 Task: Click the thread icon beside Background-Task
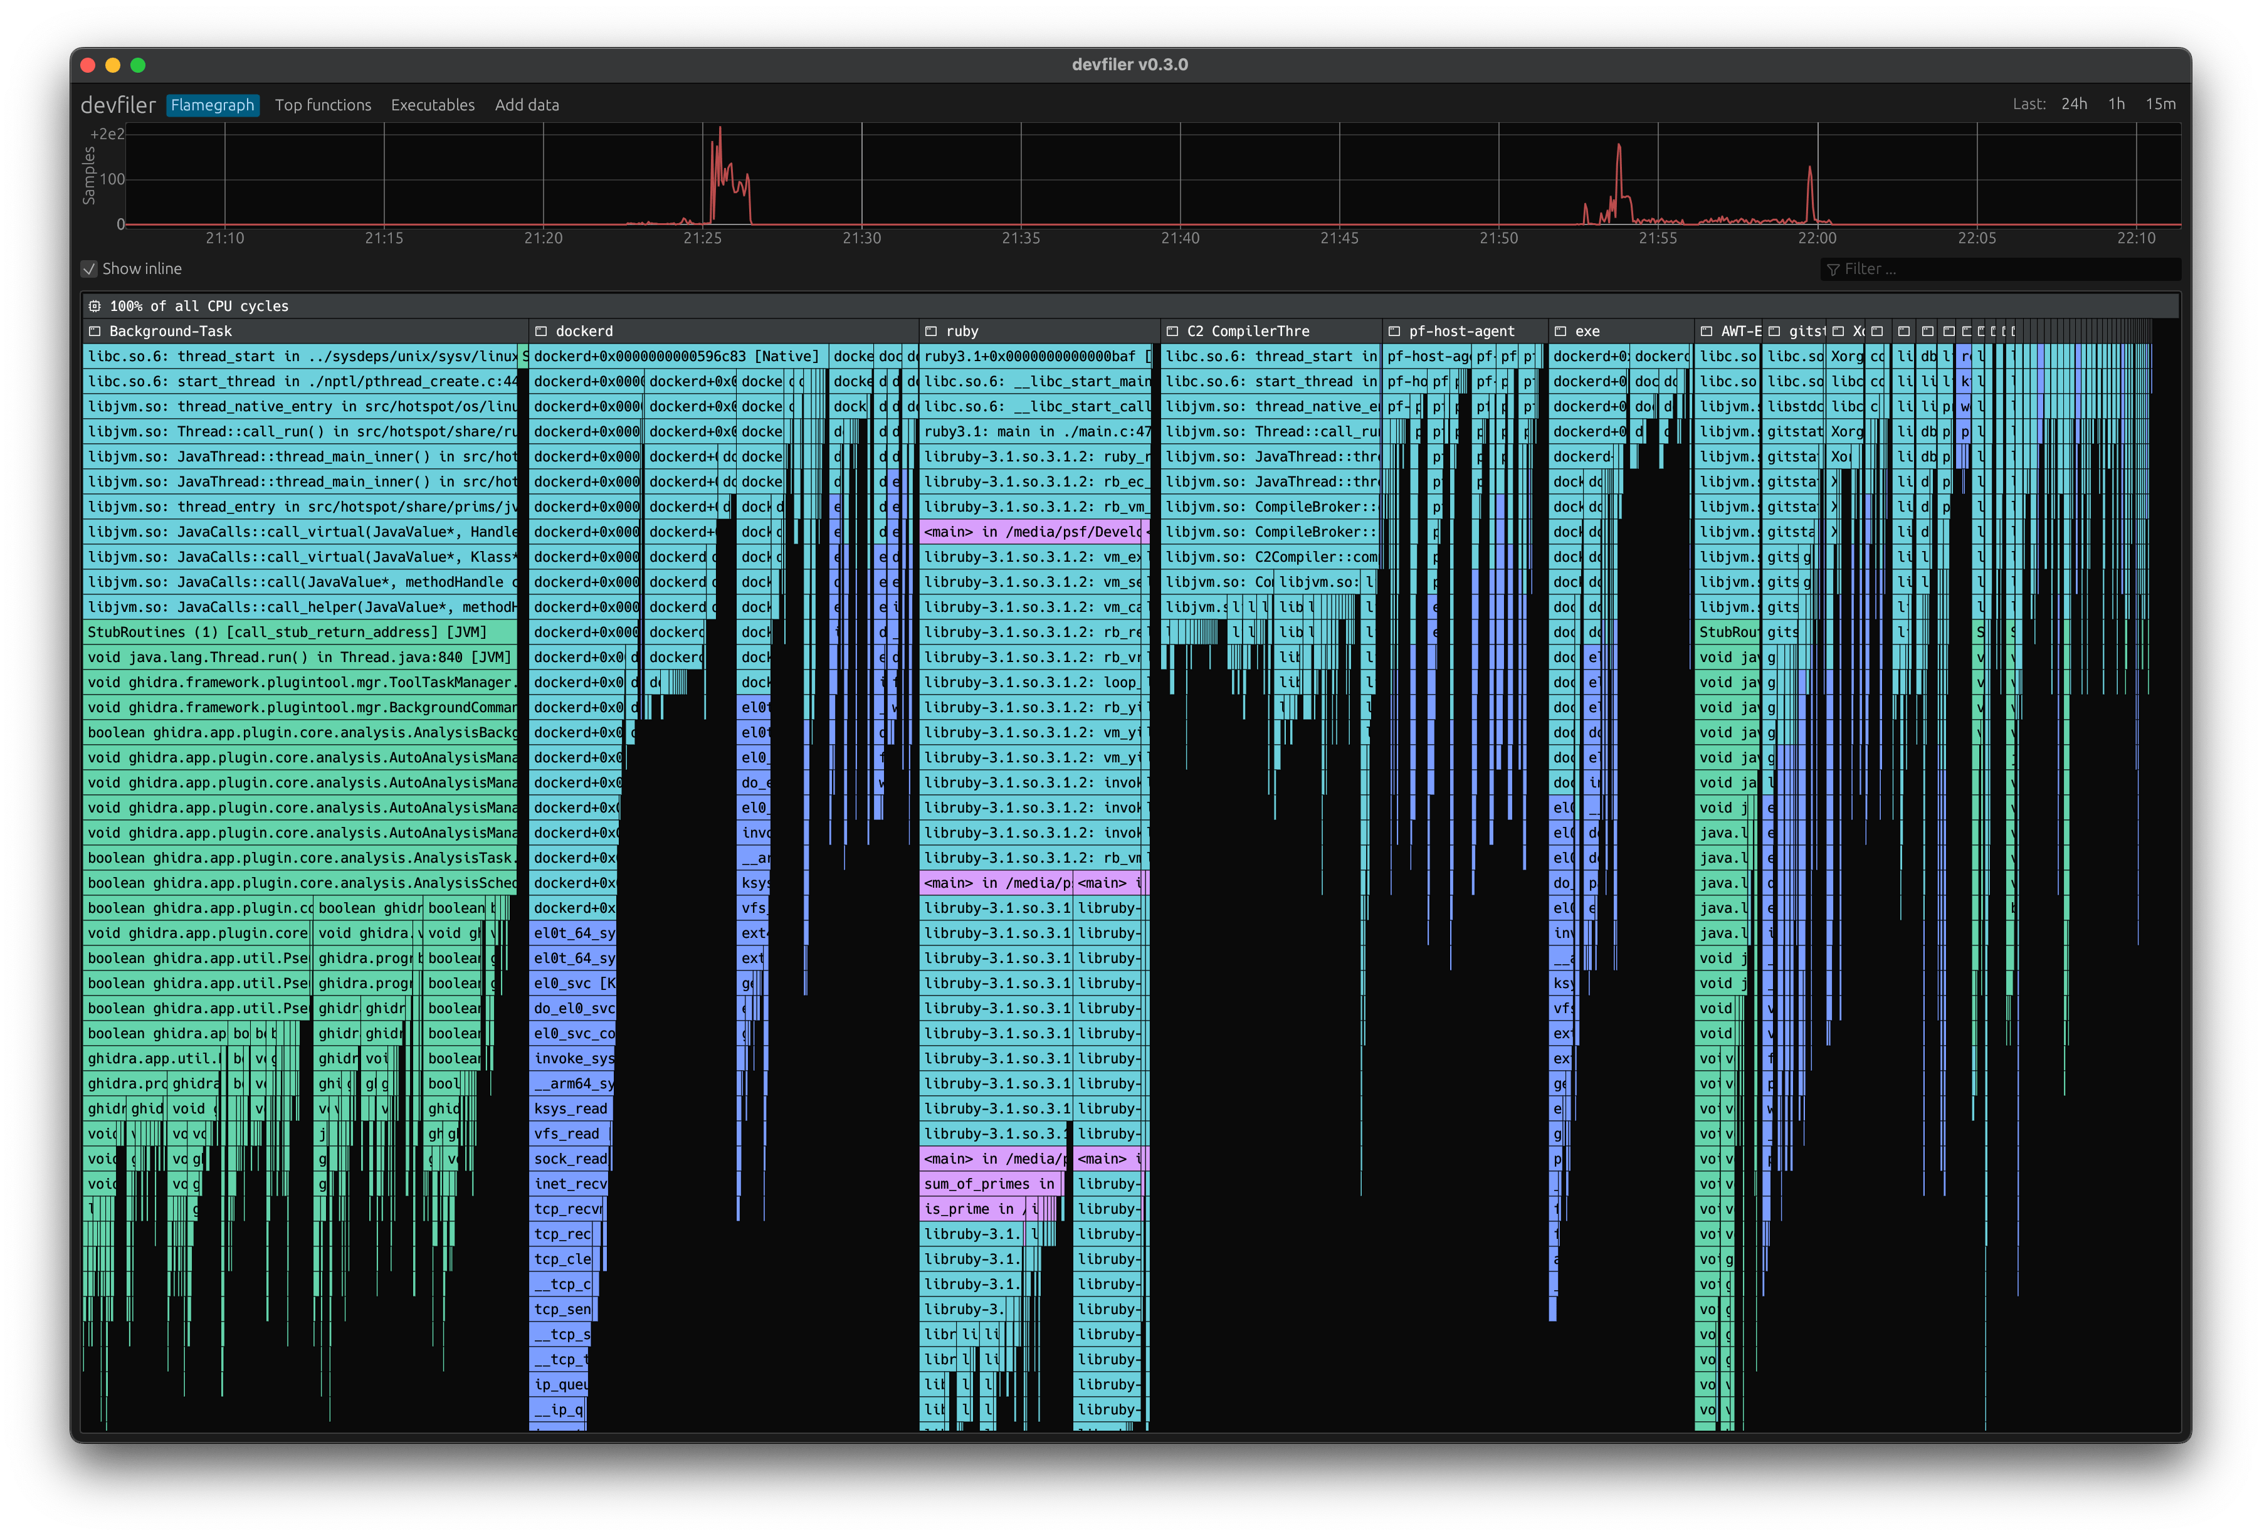point(95,331)
